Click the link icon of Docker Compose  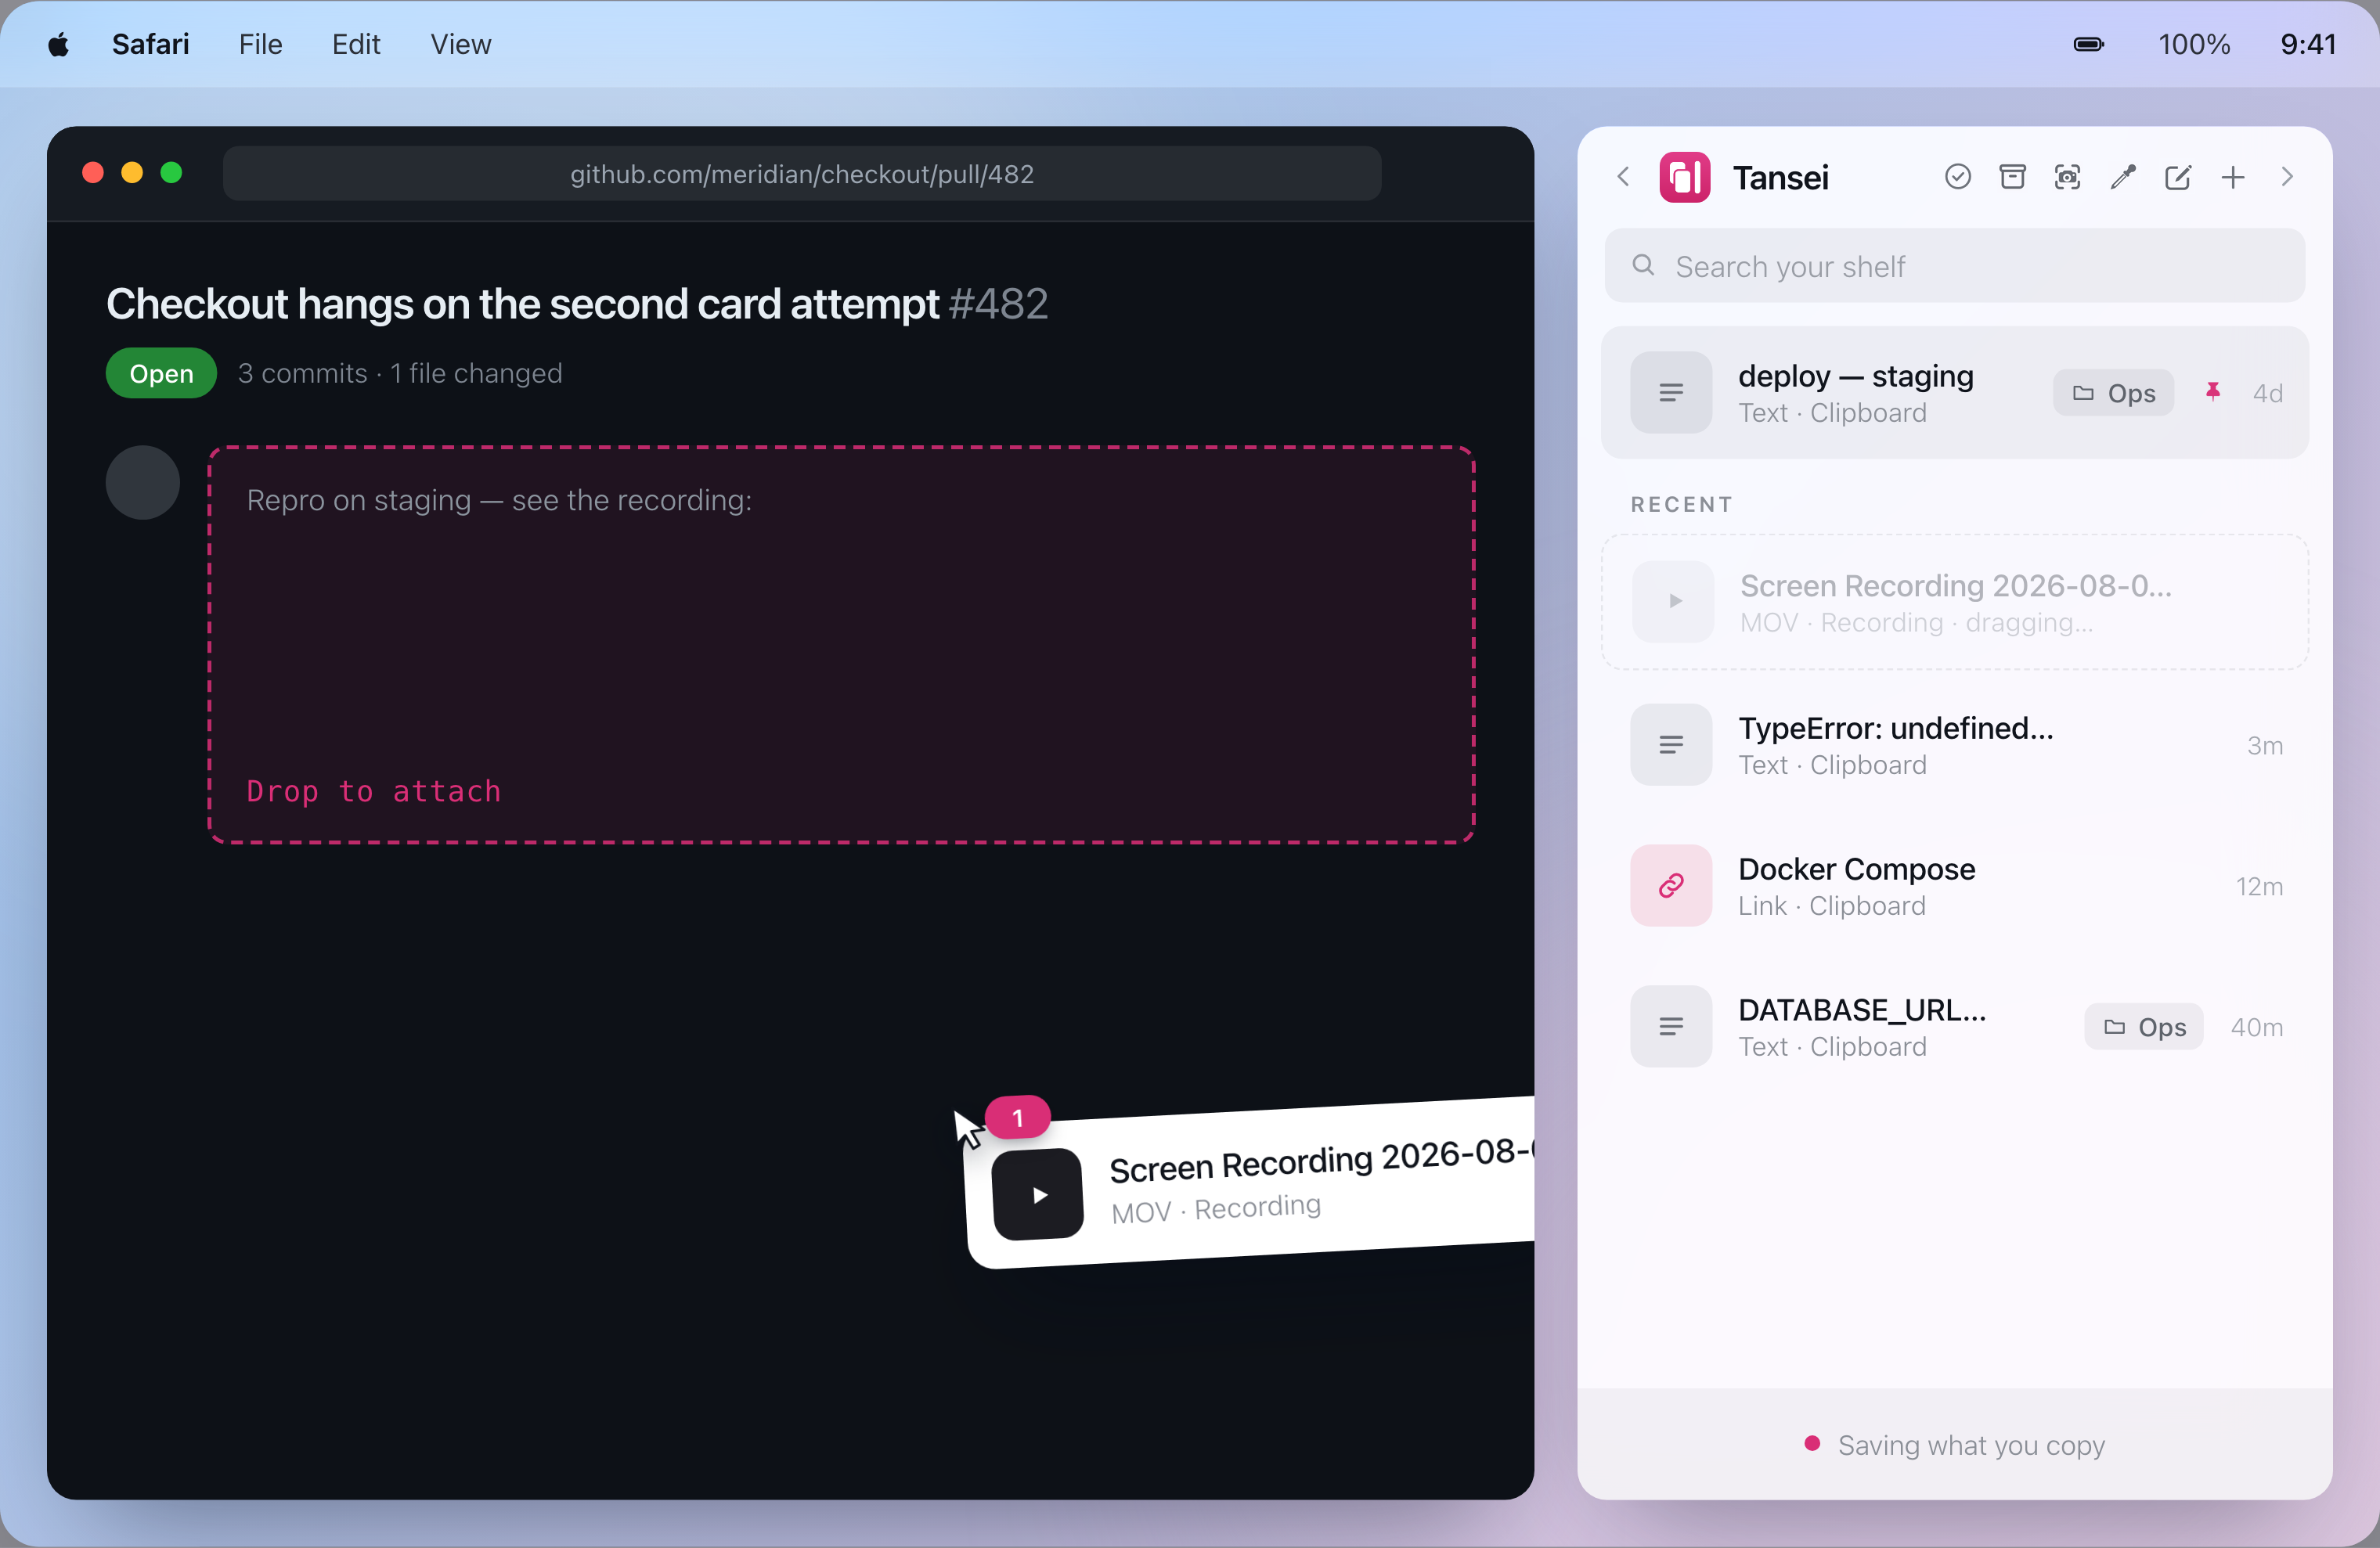[x=1671, y=885]
